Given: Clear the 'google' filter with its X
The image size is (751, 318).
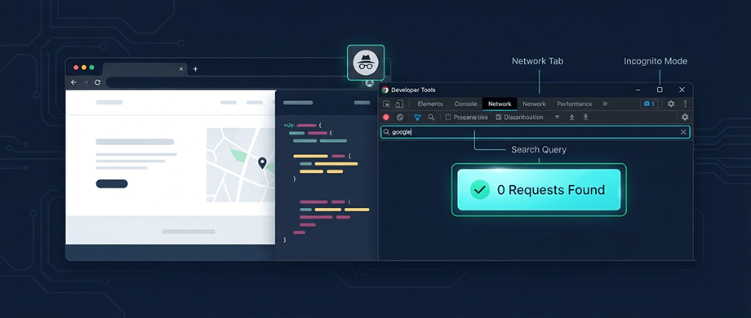Looking at the screenshot, I should [x=683, y=132].
